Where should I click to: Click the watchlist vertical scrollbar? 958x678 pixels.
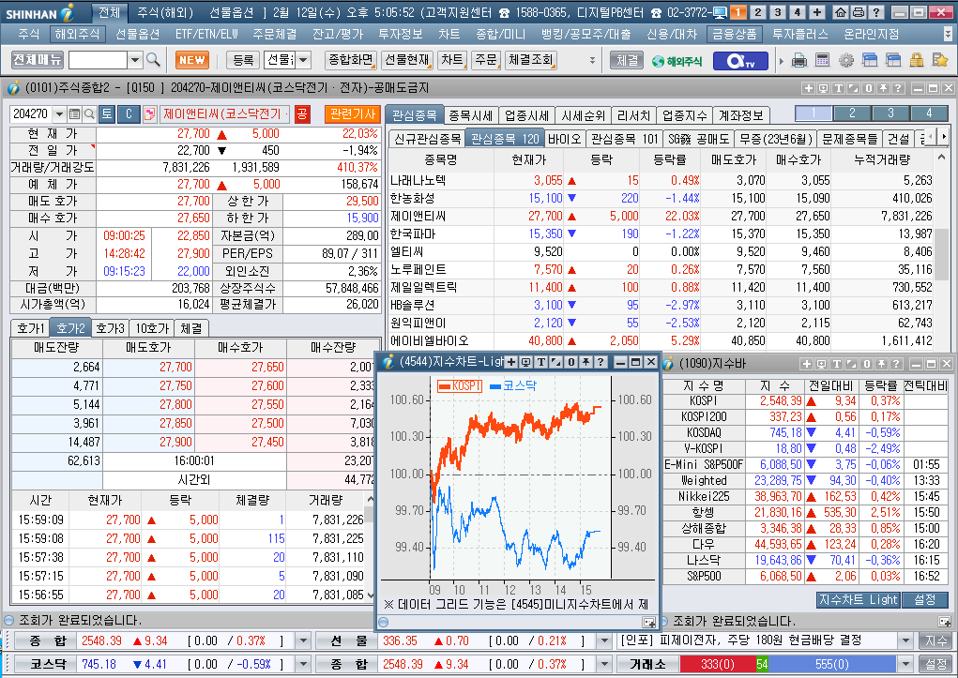coord(941,253)
